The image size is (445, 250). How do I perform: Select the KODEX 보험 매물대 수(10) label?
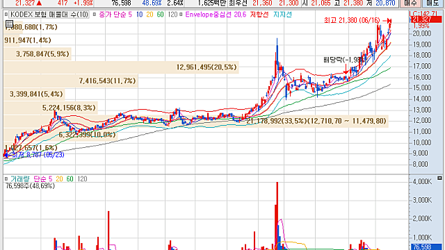pos(49,15)
